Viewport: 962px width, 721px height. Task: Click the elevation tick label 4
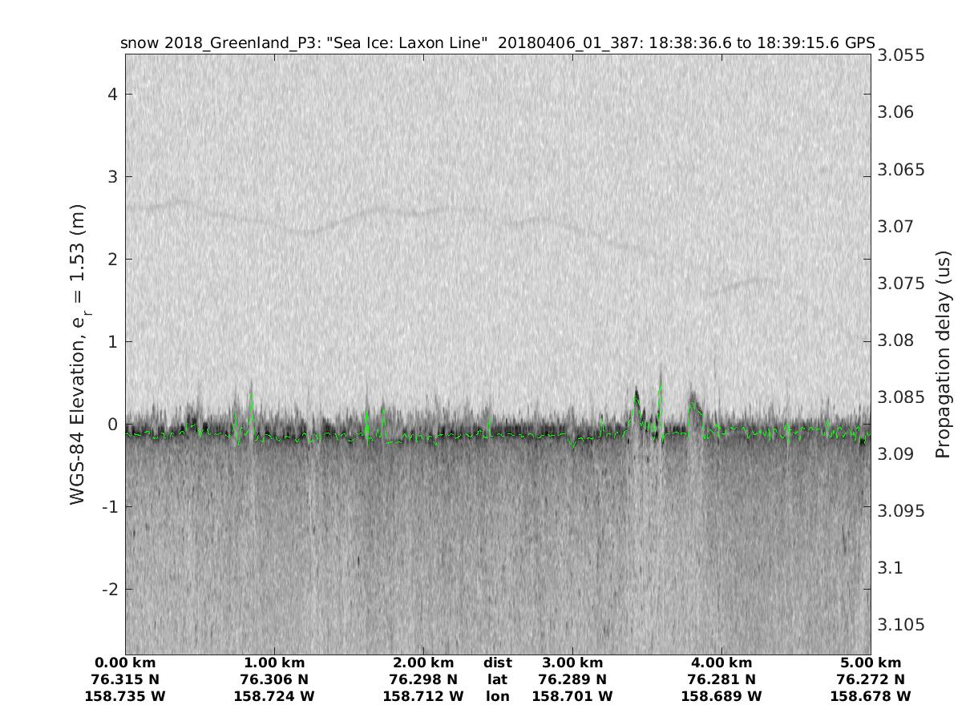(113, 95)
